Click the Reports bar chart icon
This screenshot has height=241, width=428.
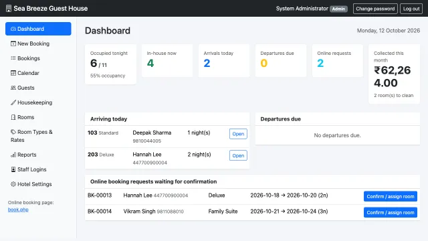pos(13,155)
